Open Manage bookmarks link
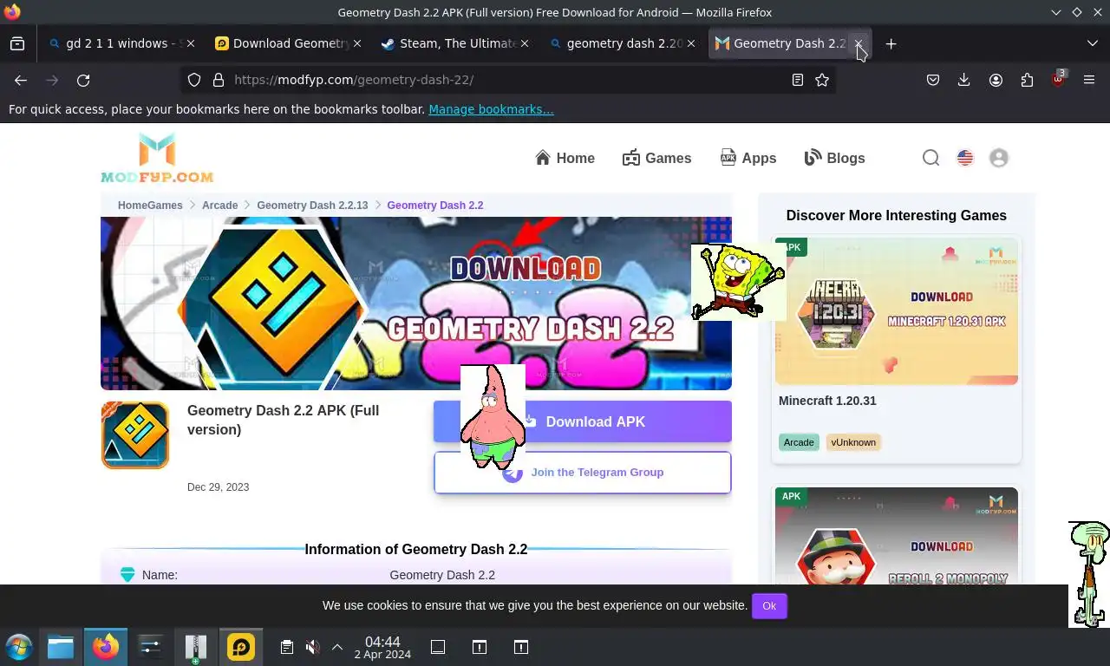 pos(491,109)
